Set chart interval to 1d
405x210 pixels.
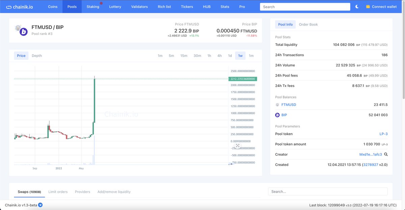[x=230, y=56]
